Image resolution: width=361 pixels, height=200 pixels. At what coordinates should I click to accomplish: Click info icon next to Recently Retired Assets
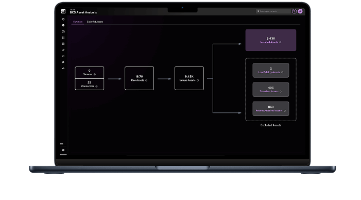click(x=285, y=111)
